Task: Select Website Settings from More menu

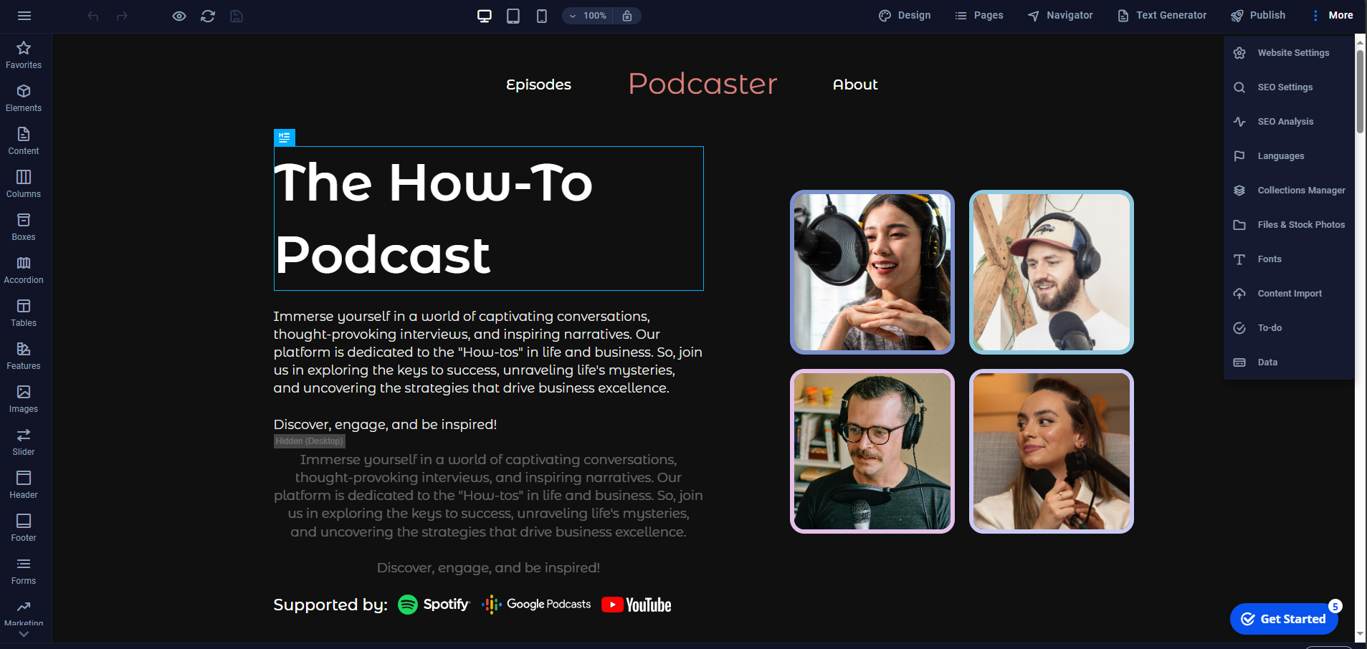Action: coord(1289,53)
